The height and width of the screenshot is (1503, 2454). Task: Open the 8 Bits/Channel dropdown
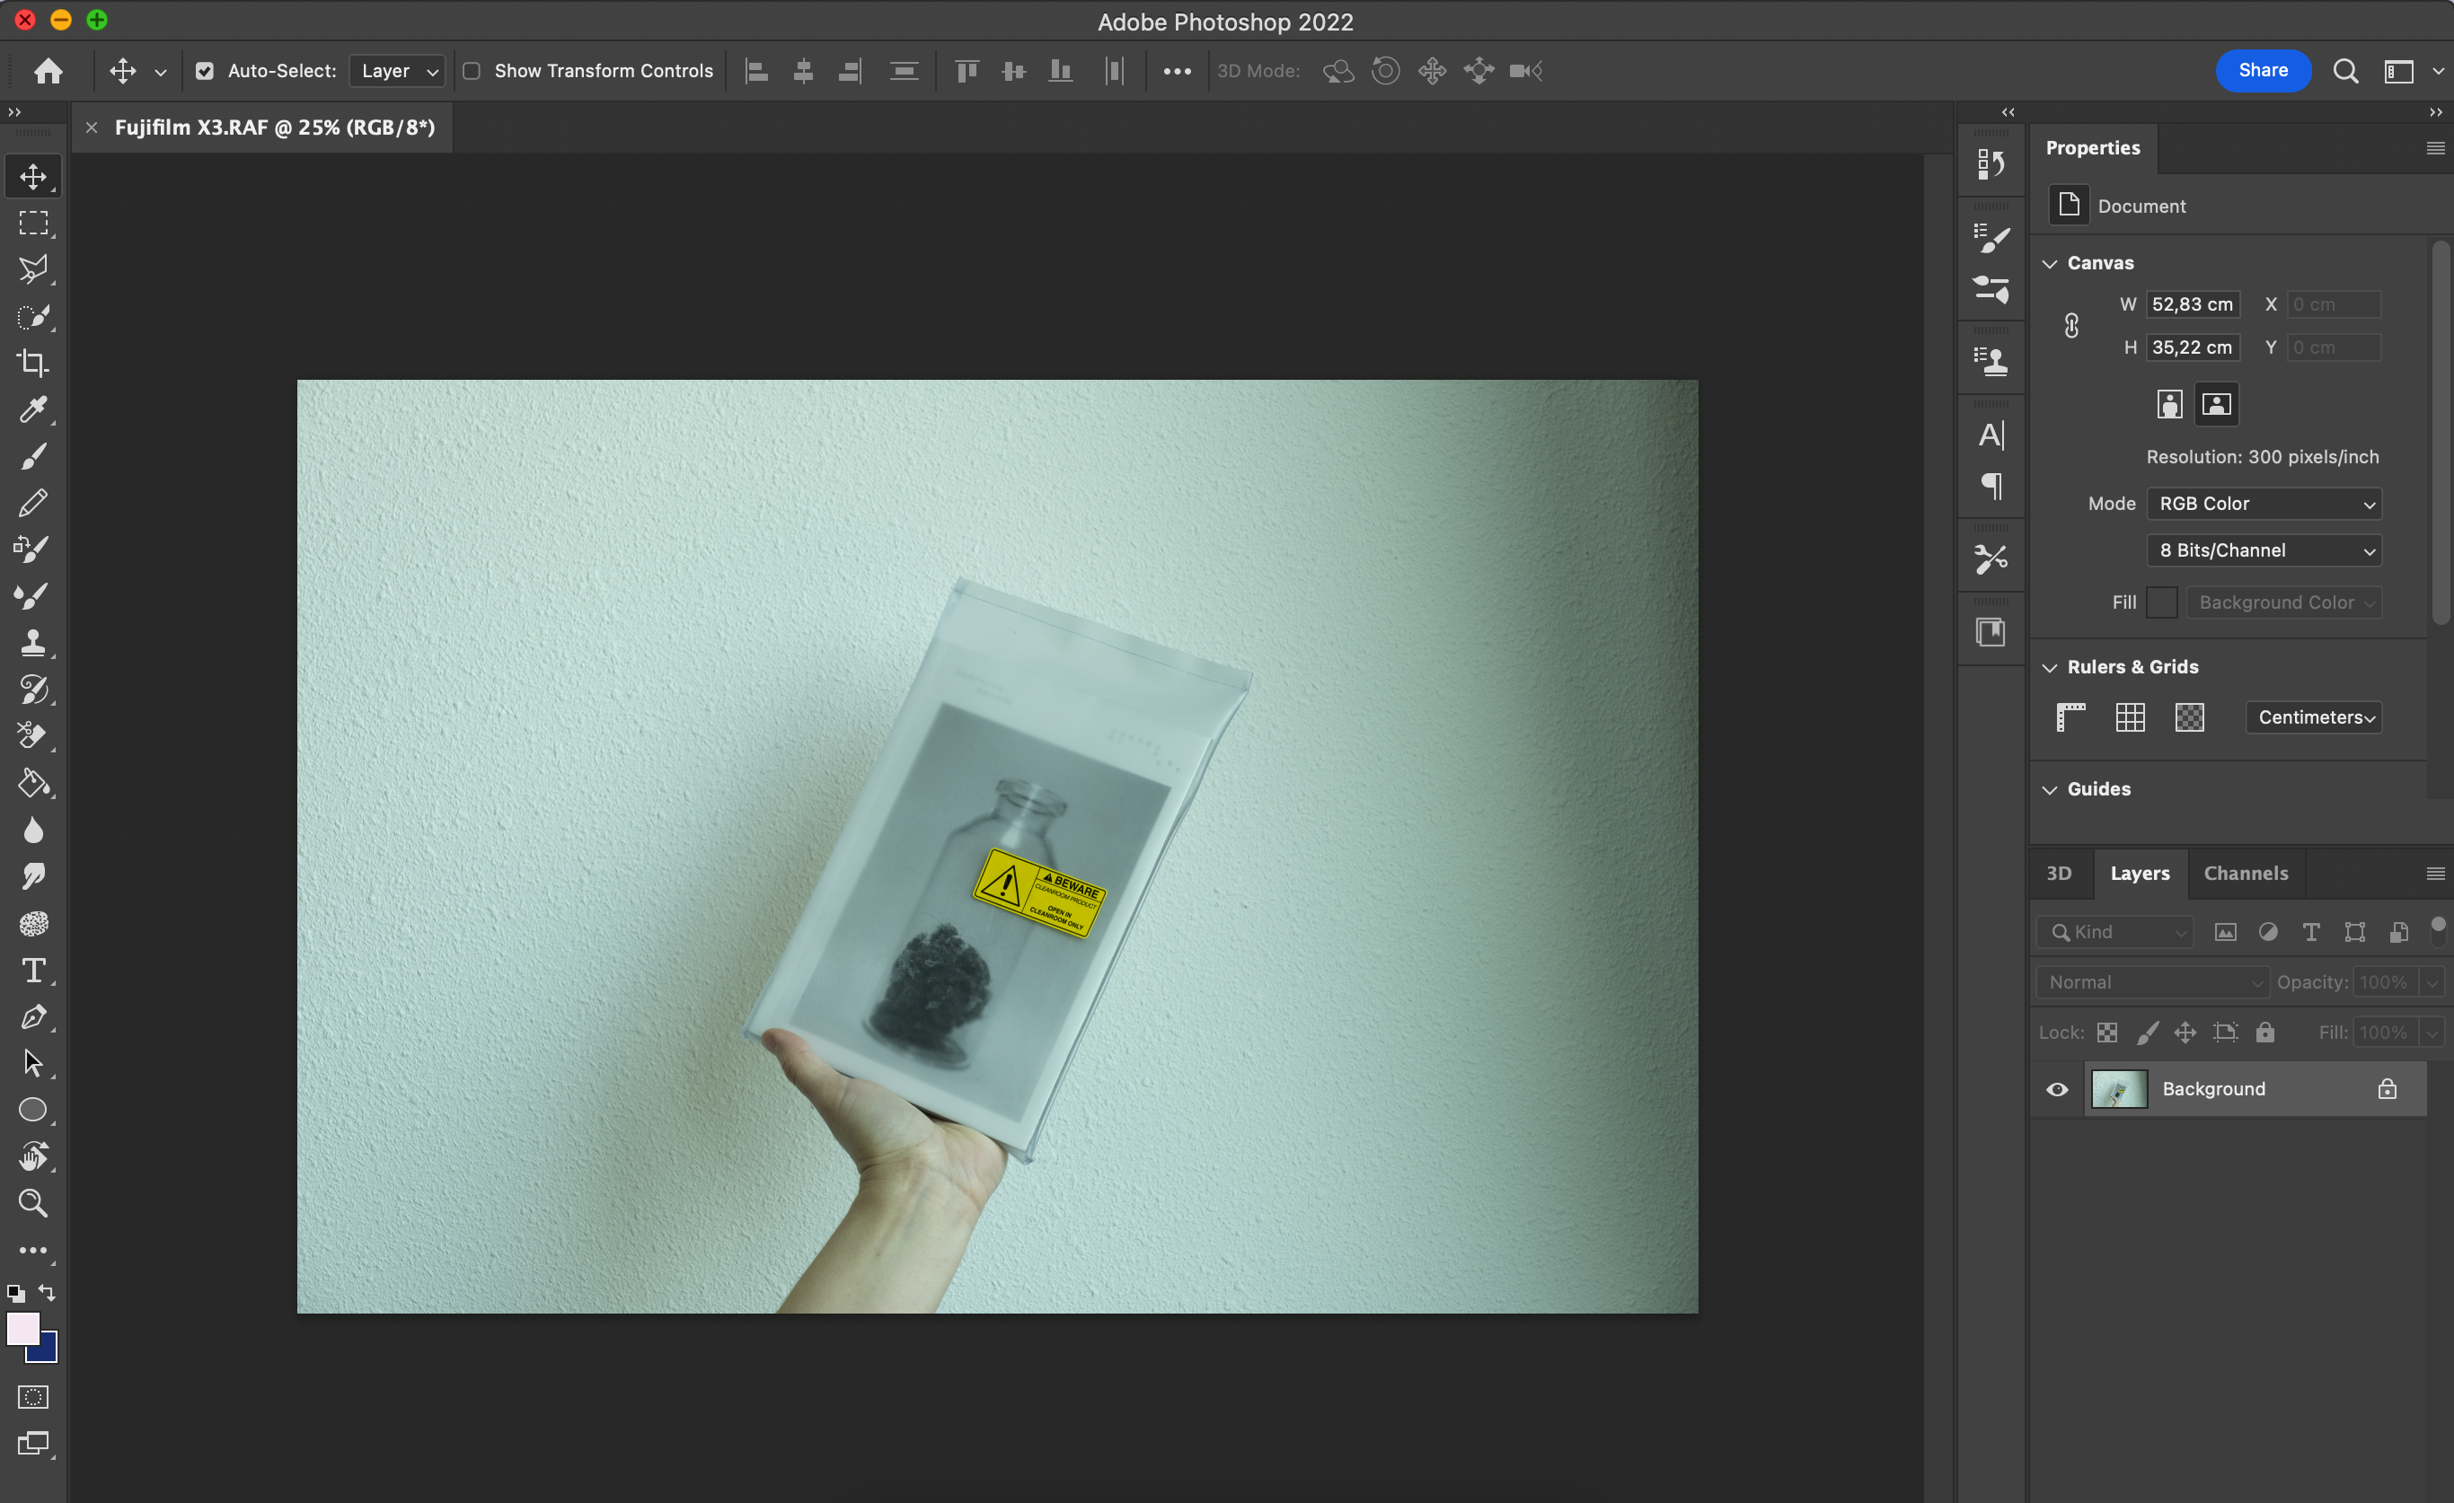coord(2263,550)
